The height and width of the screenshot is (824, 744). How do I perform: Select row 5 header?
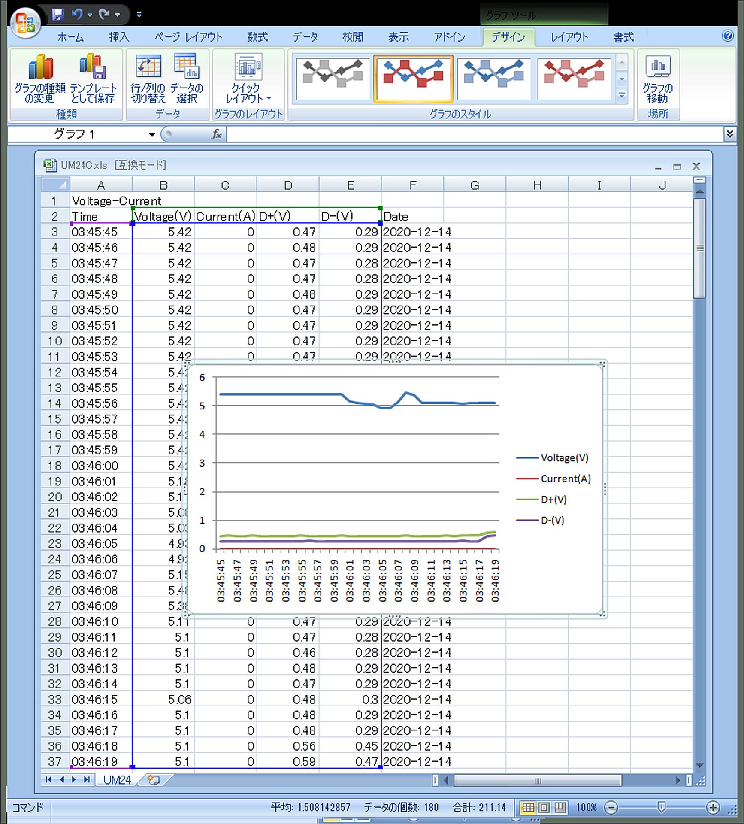[55, 263]
